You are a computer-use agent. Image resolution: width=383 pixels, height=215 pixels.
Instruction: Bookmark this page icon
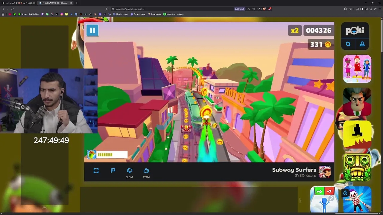click(107, 9)
